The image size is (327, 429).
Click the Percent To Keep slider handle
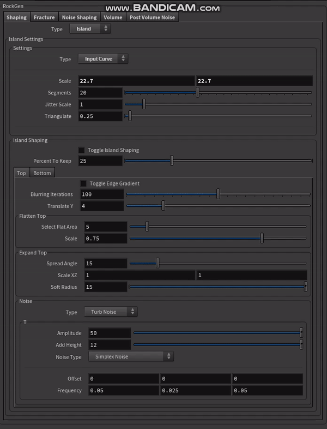[172, 161]
